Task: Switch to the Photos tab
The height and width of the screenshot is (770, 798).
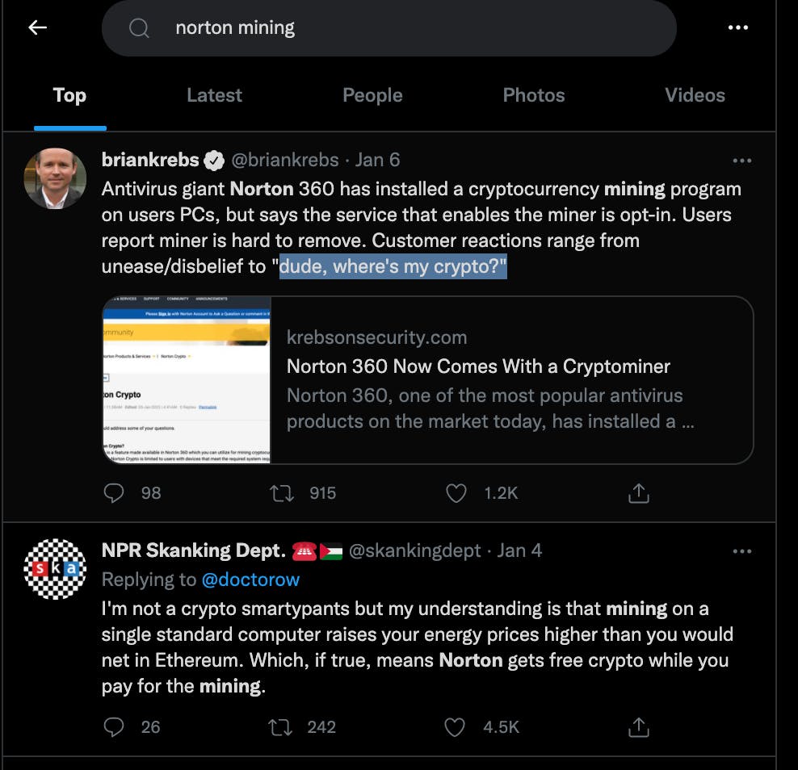Action: [534, 94]
